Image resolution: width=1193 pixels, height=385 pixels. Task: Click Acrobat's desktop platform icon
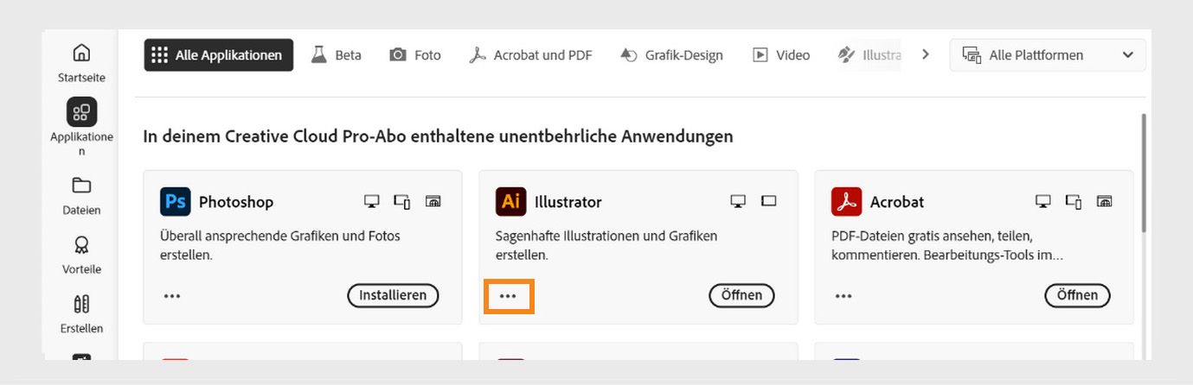[1043, 201]
